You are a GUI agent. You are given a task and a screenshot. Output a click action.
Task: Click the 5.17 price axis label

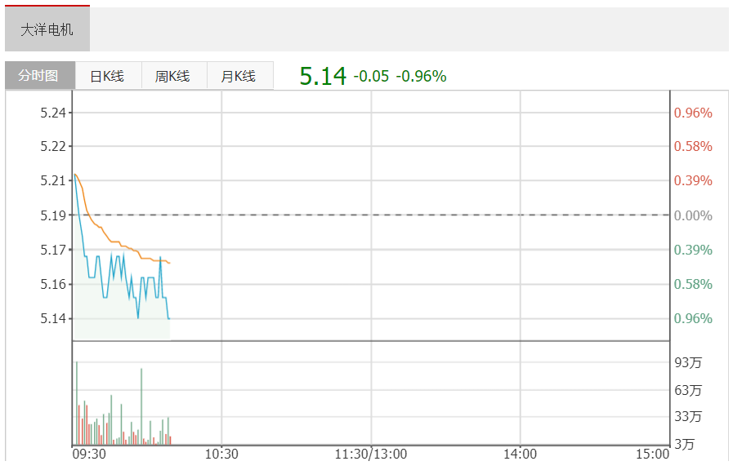click(x=53, y=250)
